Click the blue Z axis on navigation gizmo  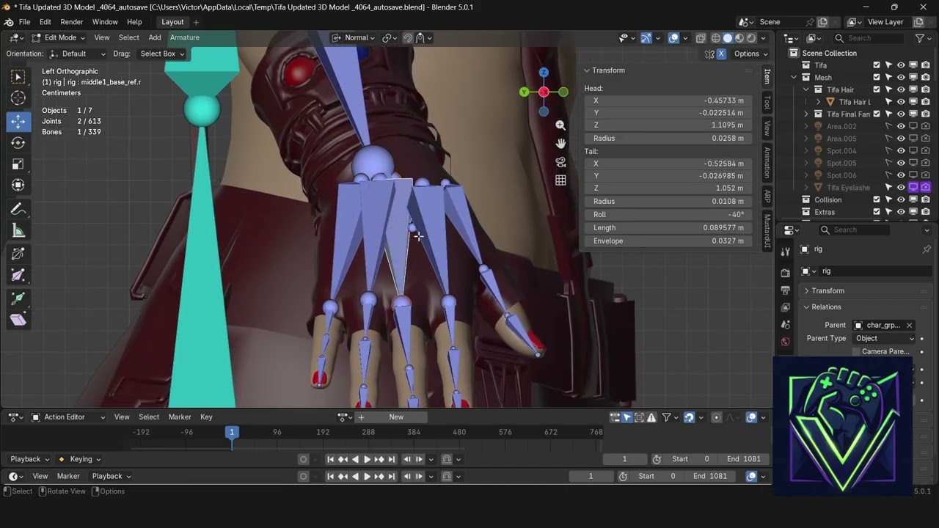[x=544, y=72]
